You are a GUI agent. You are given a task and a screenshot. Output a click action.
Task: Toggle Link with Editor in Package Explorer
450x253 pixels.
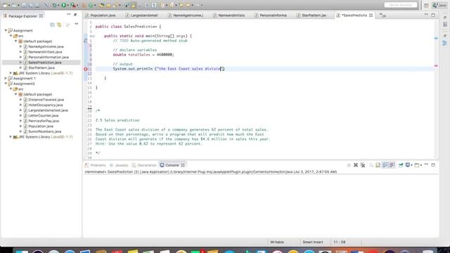tap(59, 25)
